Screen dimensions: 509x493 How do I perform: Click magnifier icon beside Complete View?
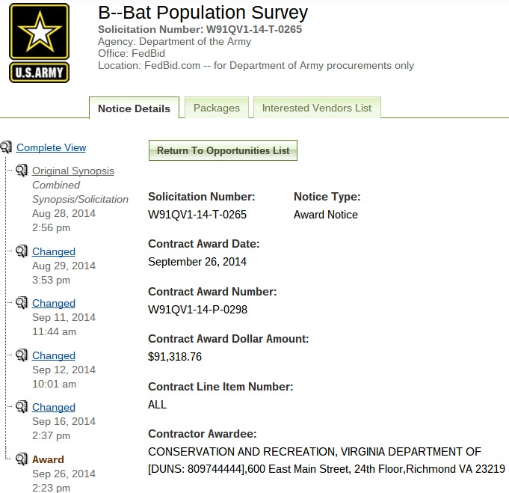(x=7, y=147)
